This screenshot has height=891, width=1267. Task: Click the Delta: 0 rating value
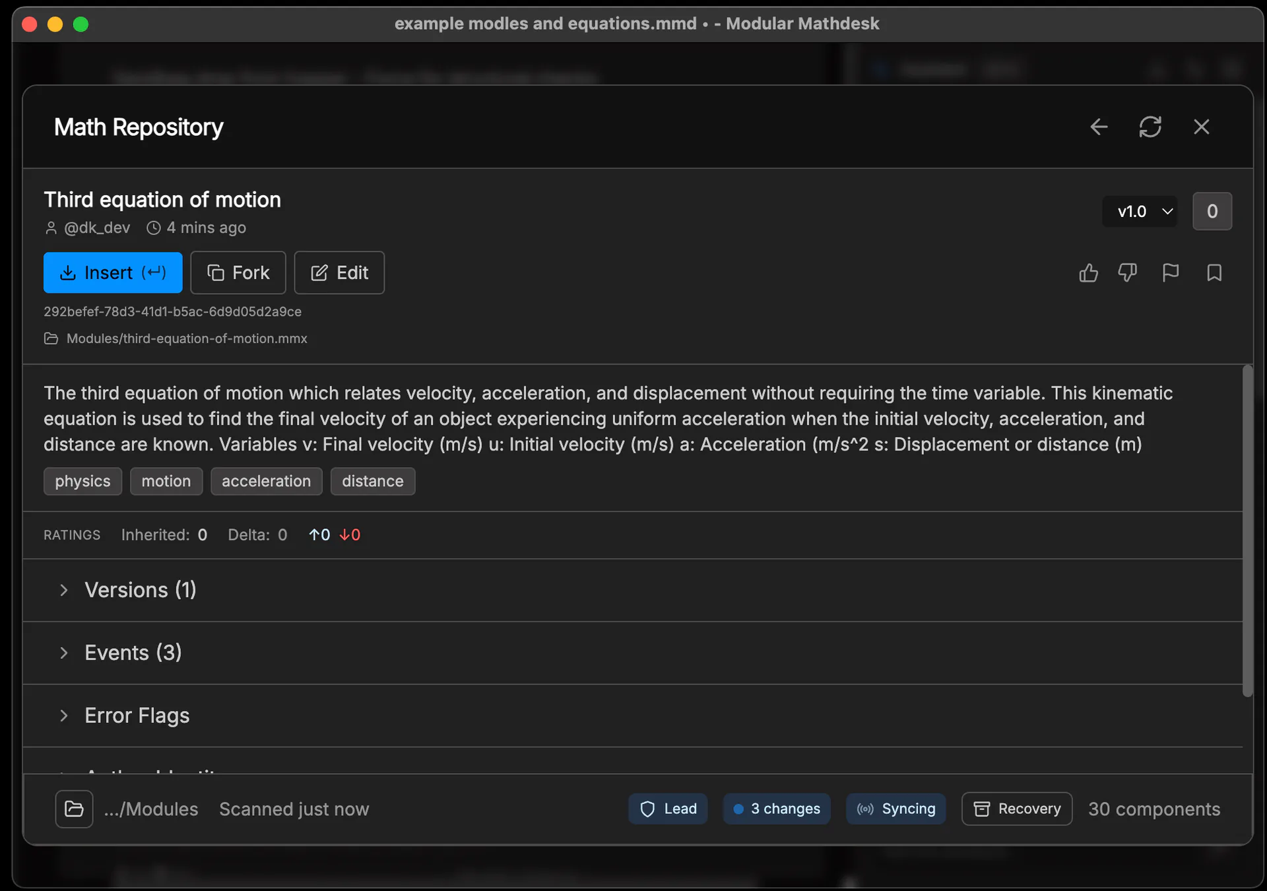pos(257,535)
